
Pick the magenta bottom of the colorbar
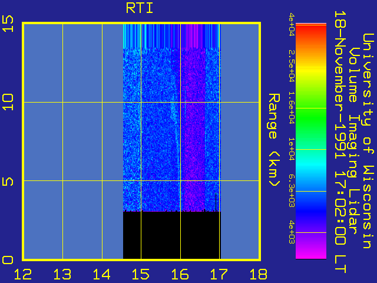(x=311, y=252)
